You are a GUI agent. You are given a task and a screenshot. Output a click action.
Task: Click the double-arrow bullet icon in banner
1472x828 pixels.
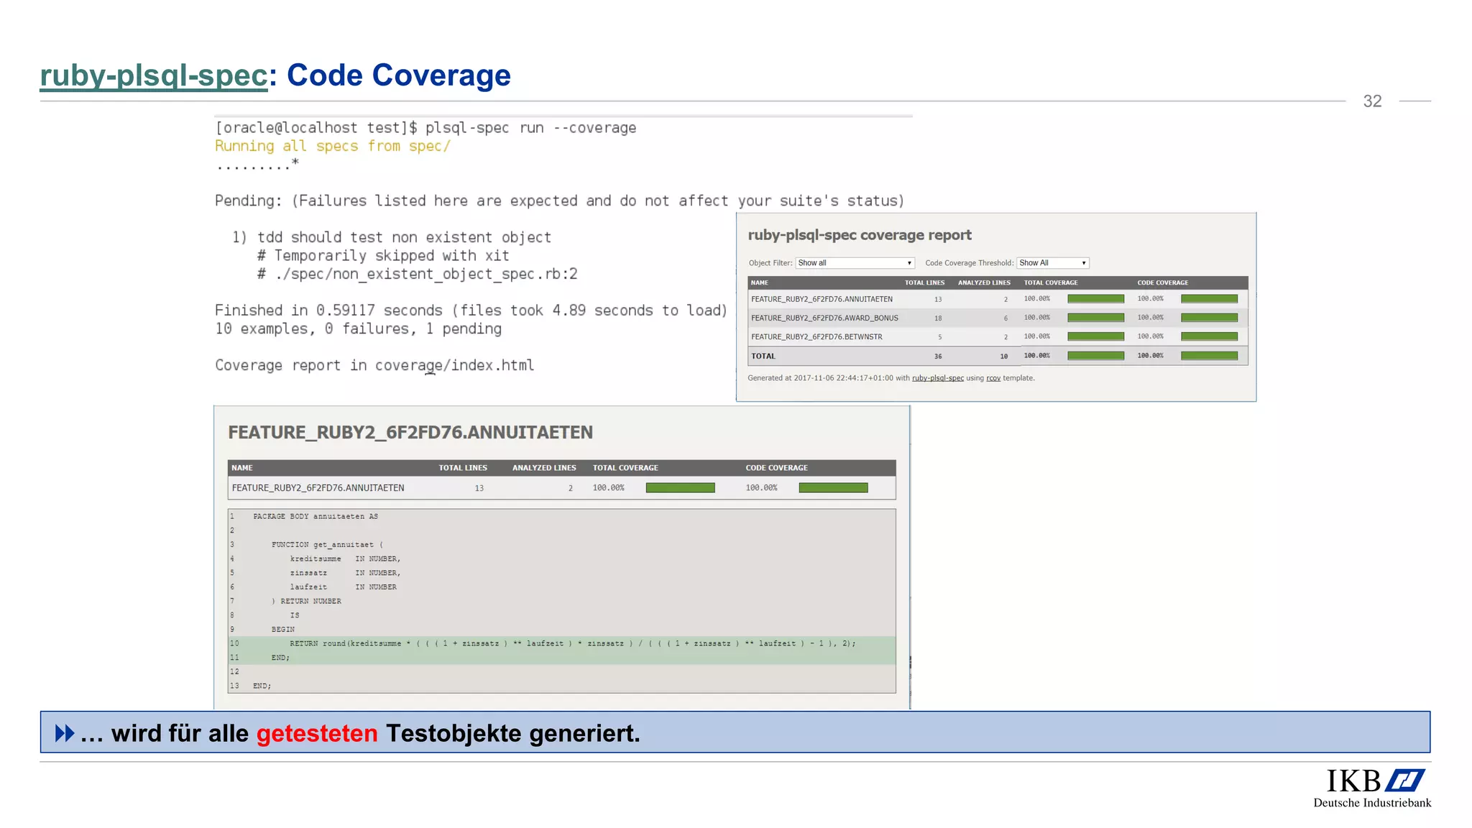[x=65, y=733]
